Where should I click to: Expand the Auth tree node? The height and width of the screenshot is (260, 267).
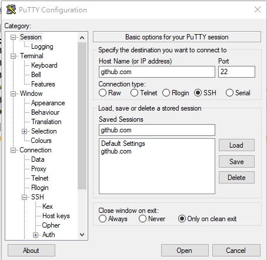coord(35,235)
